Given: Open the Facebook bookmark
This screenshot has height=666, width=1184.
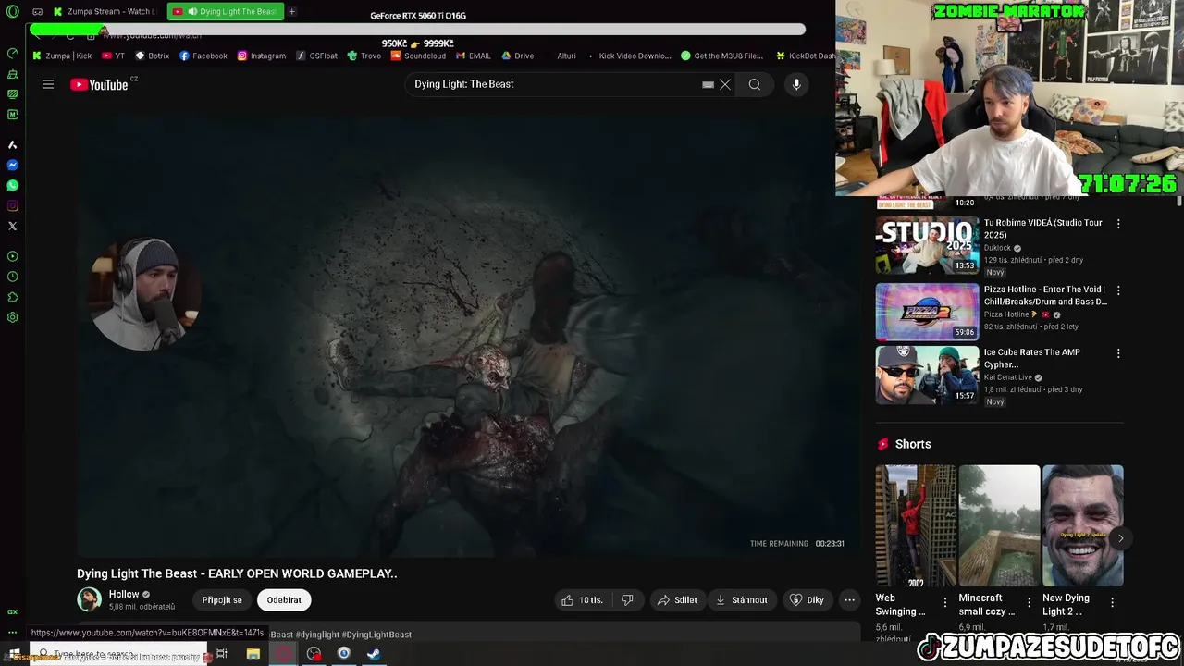Looking at the screenshot, I should (203, 55).
